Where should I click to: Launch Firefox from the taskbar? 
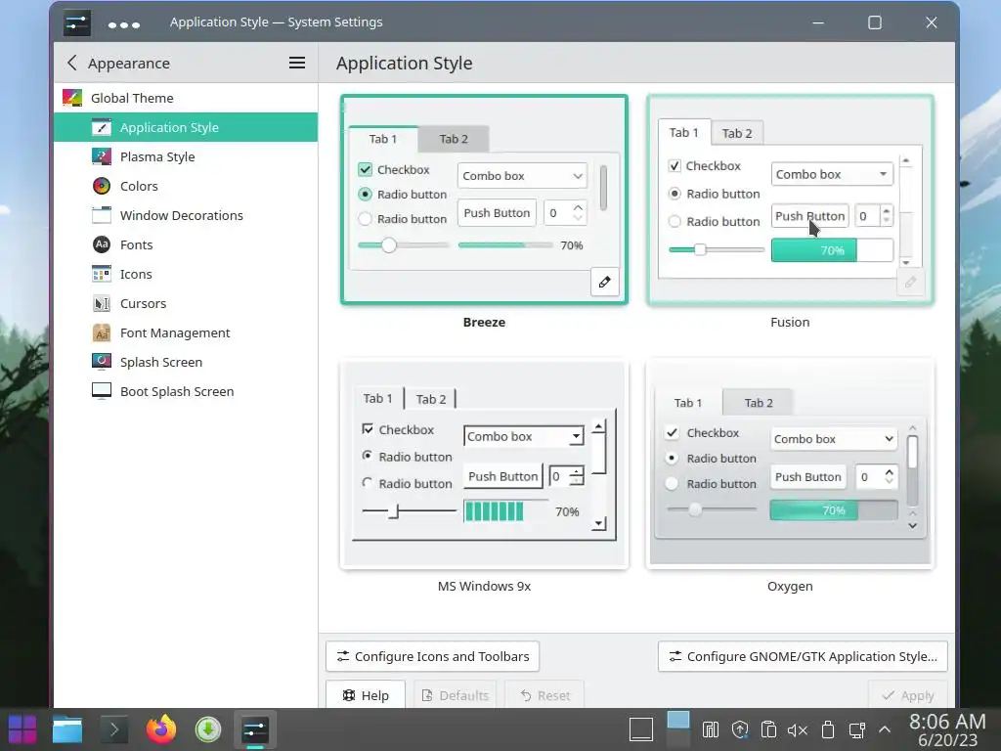click(x=161, y=729)
